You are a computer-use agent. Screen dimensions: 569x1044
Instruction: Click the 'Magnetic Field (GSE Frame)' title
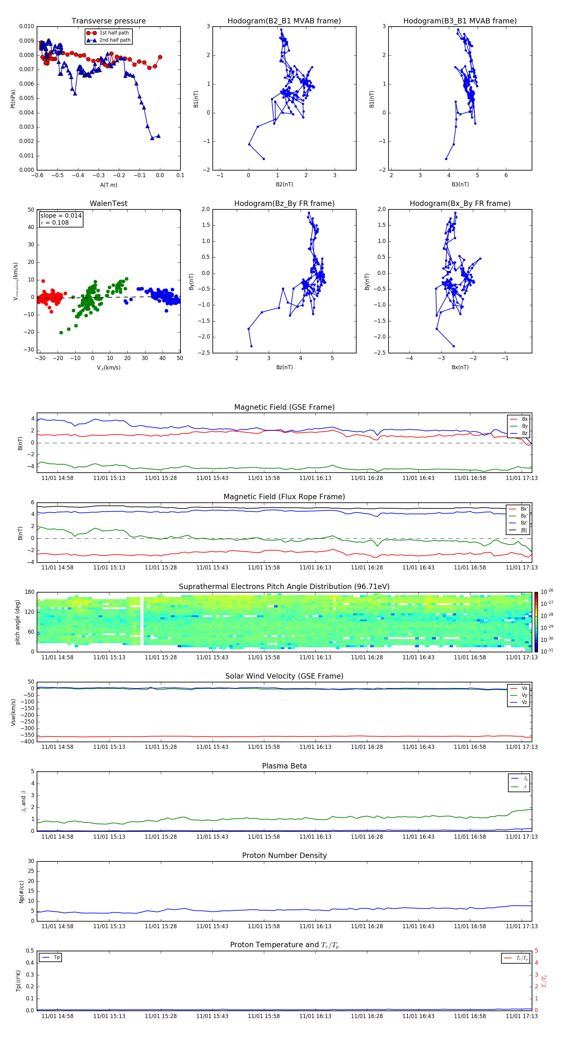coord(284,407)
